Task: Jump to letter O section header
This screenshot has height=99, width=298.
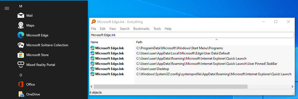Action: 21,75
